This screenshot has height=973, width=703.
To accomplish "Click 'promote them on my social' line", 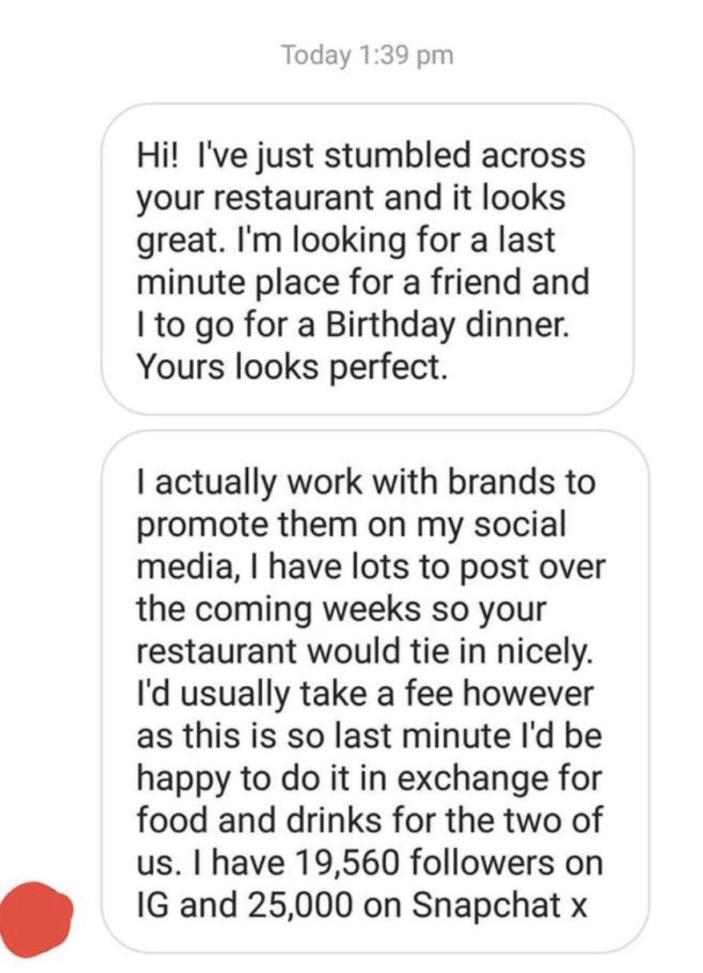I will (x=351, y=524).
